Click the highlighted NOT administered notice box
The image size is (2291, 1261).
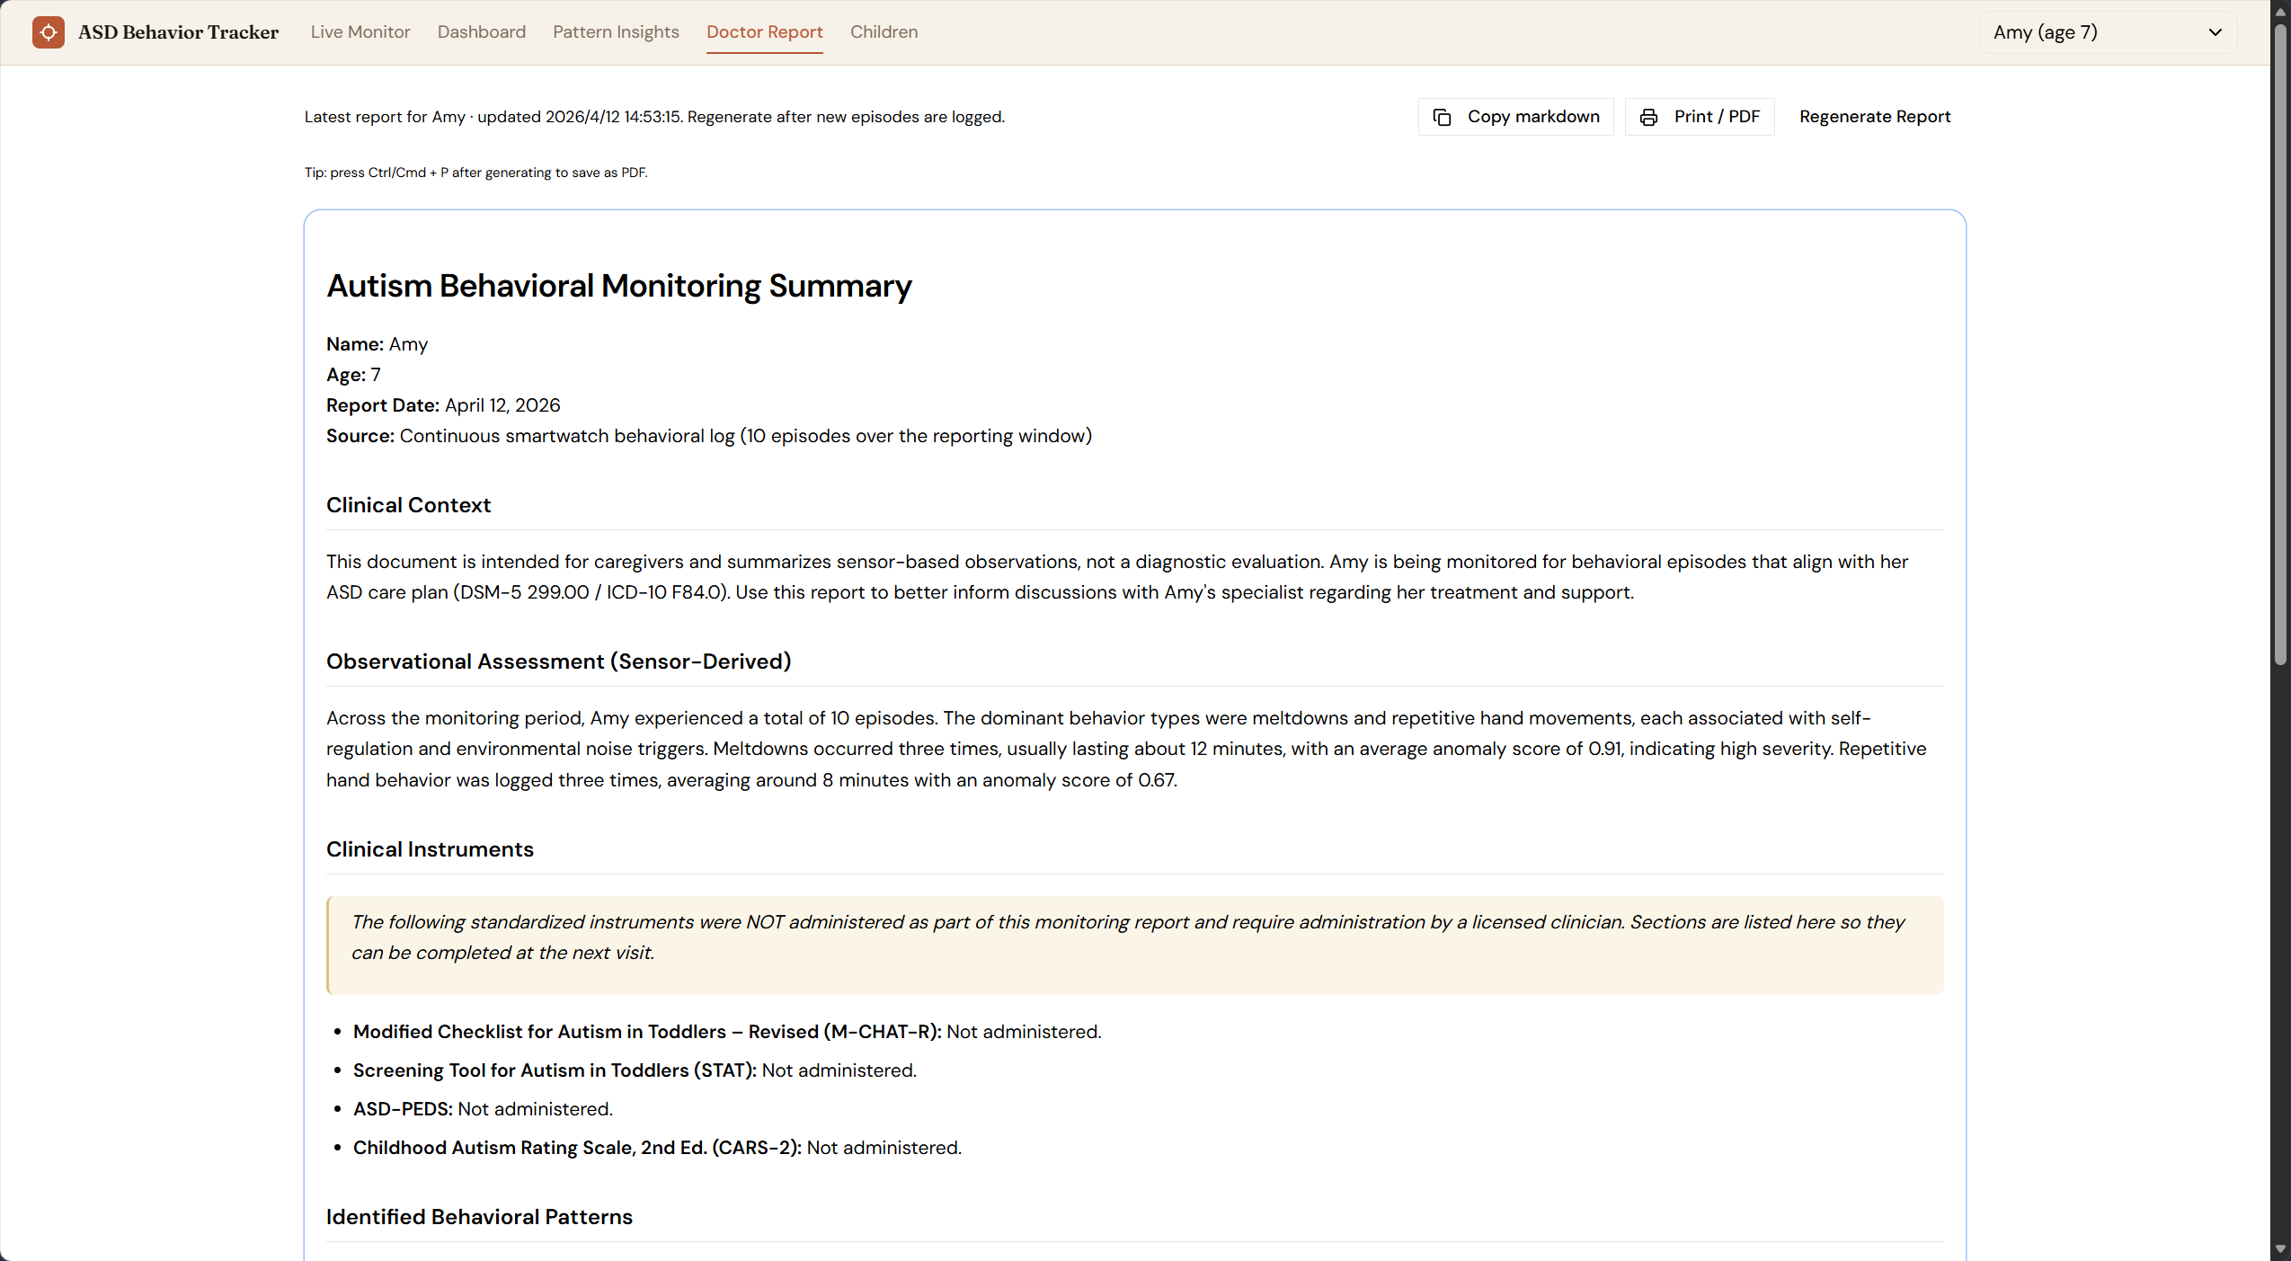point(1134,944)
